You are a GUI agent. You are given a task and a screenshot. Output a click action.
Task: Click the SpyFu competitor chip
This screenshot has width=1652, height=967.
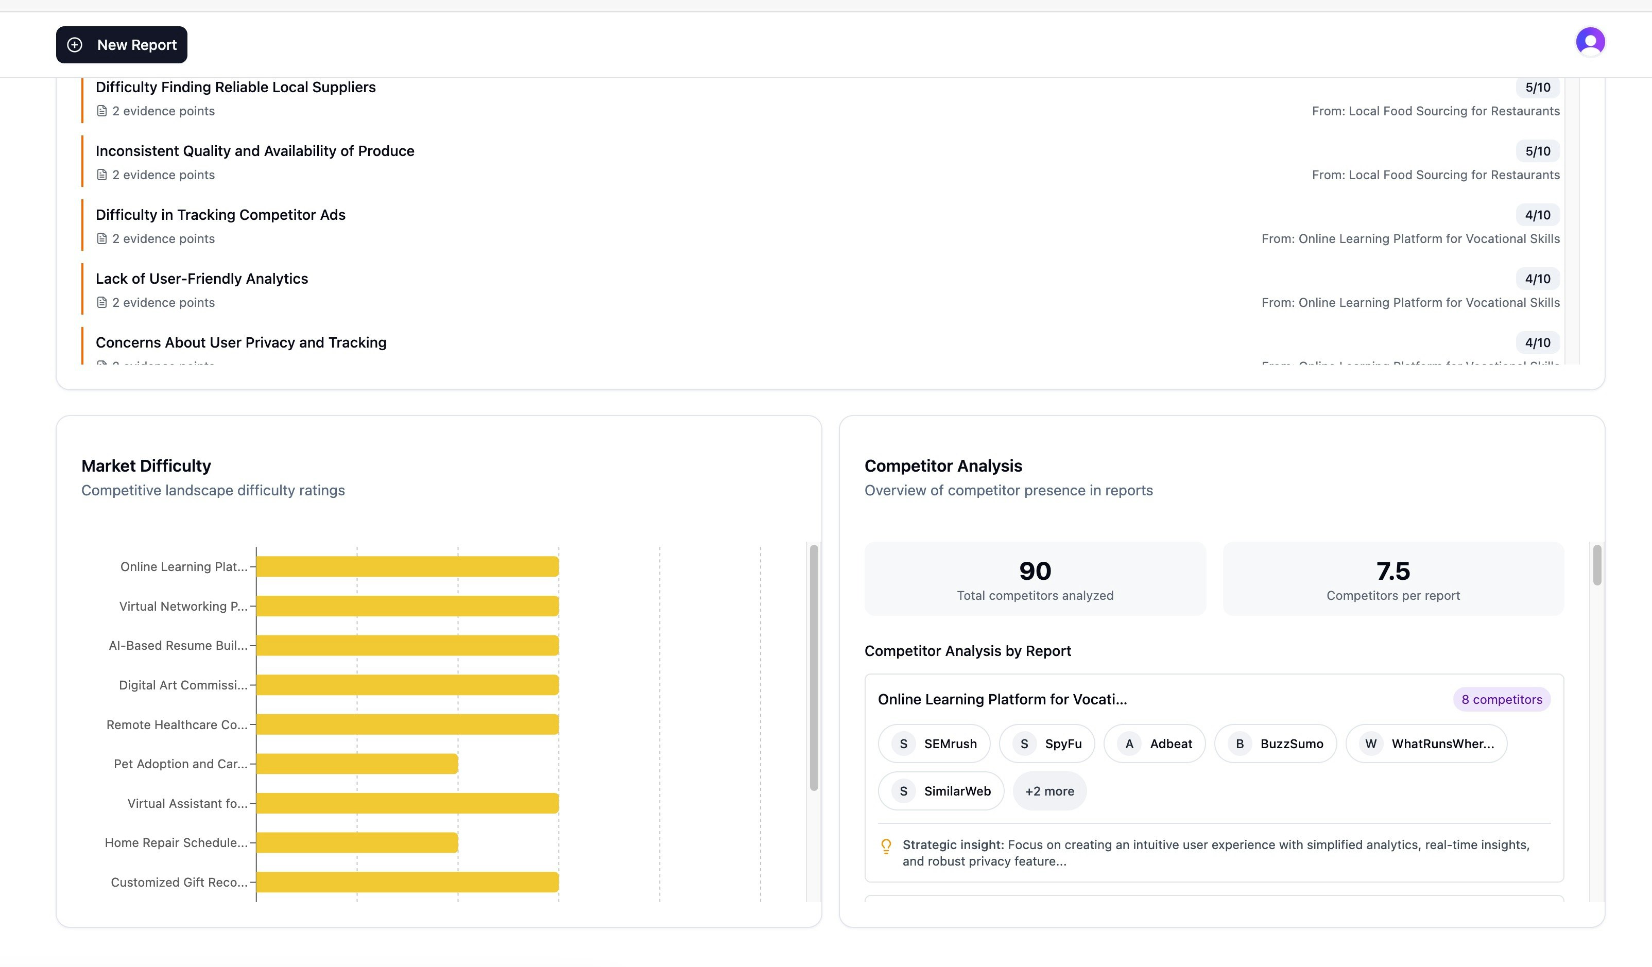(x=1046, y=744)
